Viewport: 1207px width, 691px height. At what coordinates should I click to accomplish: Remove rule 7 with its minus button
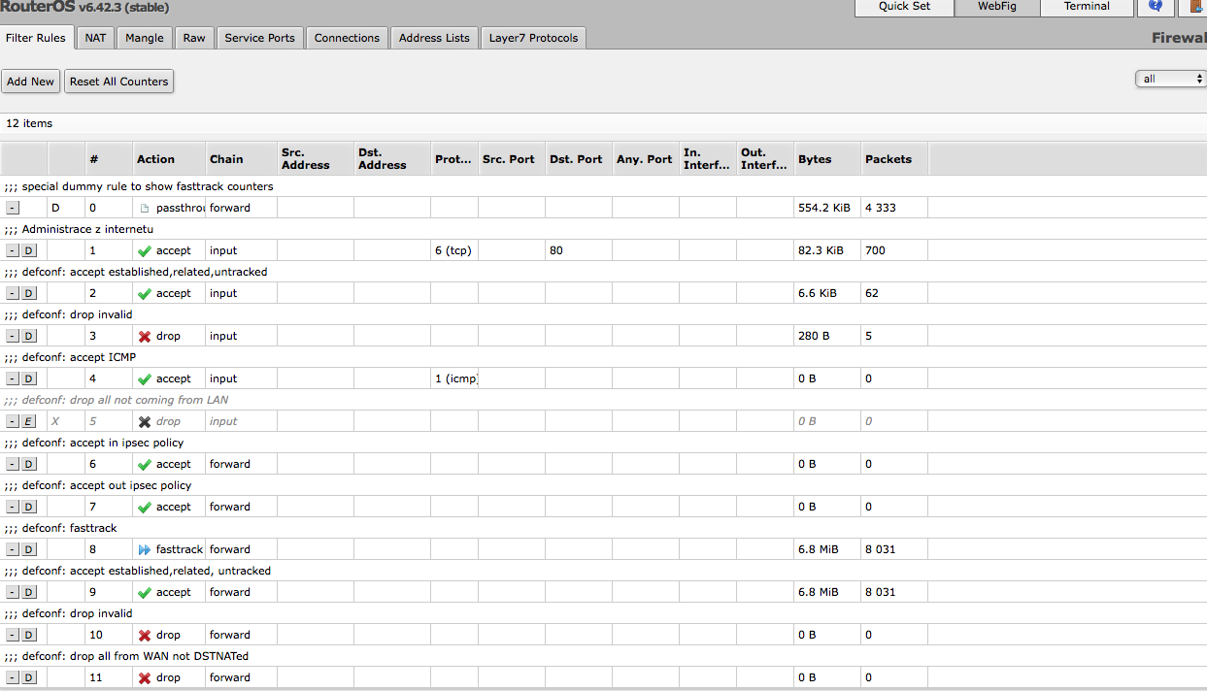[12, 507]
